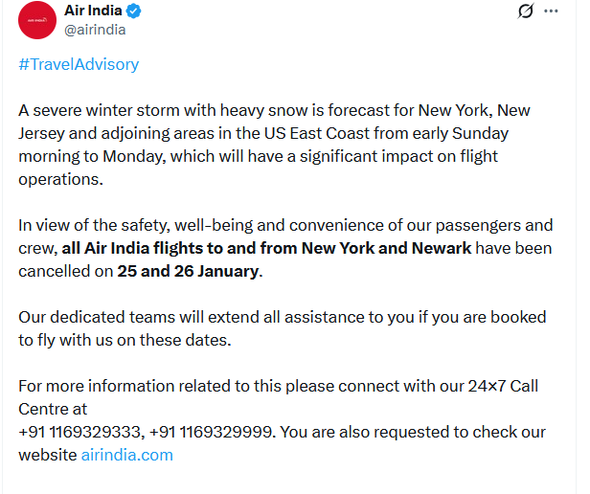590x494 pixels.
Task: Click the phone number +91 1169329333
Action: pos(79,432)
